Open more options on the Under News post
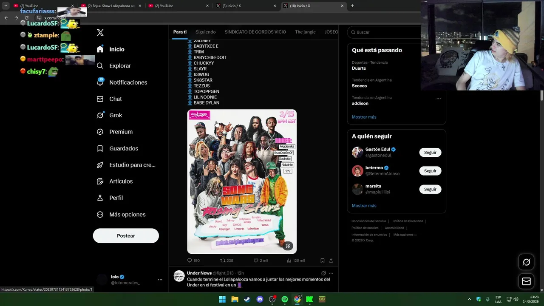544x306 pixels. tap(331, 273)
